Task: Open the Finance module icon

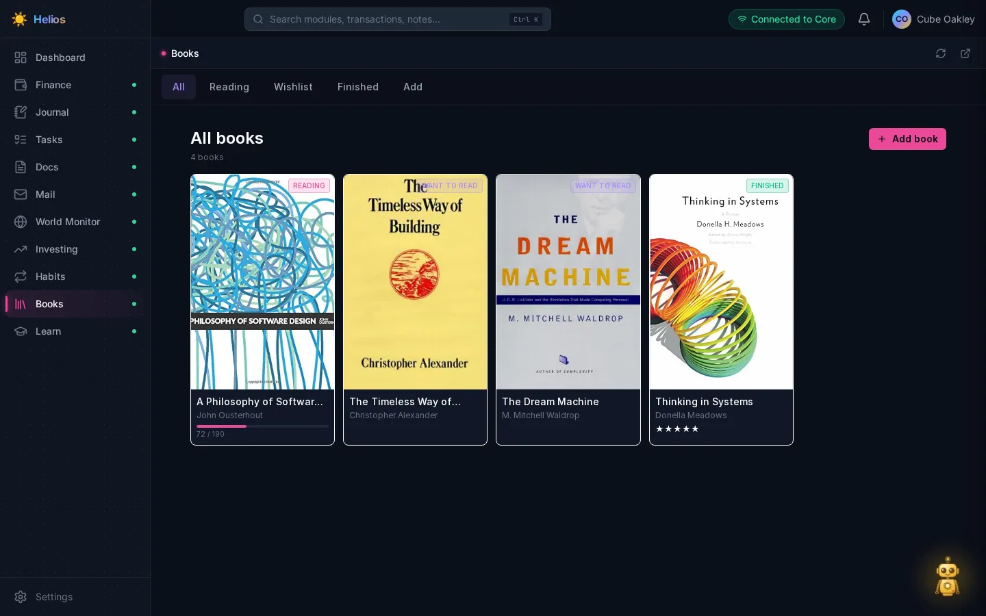Action: coord(21,85)
